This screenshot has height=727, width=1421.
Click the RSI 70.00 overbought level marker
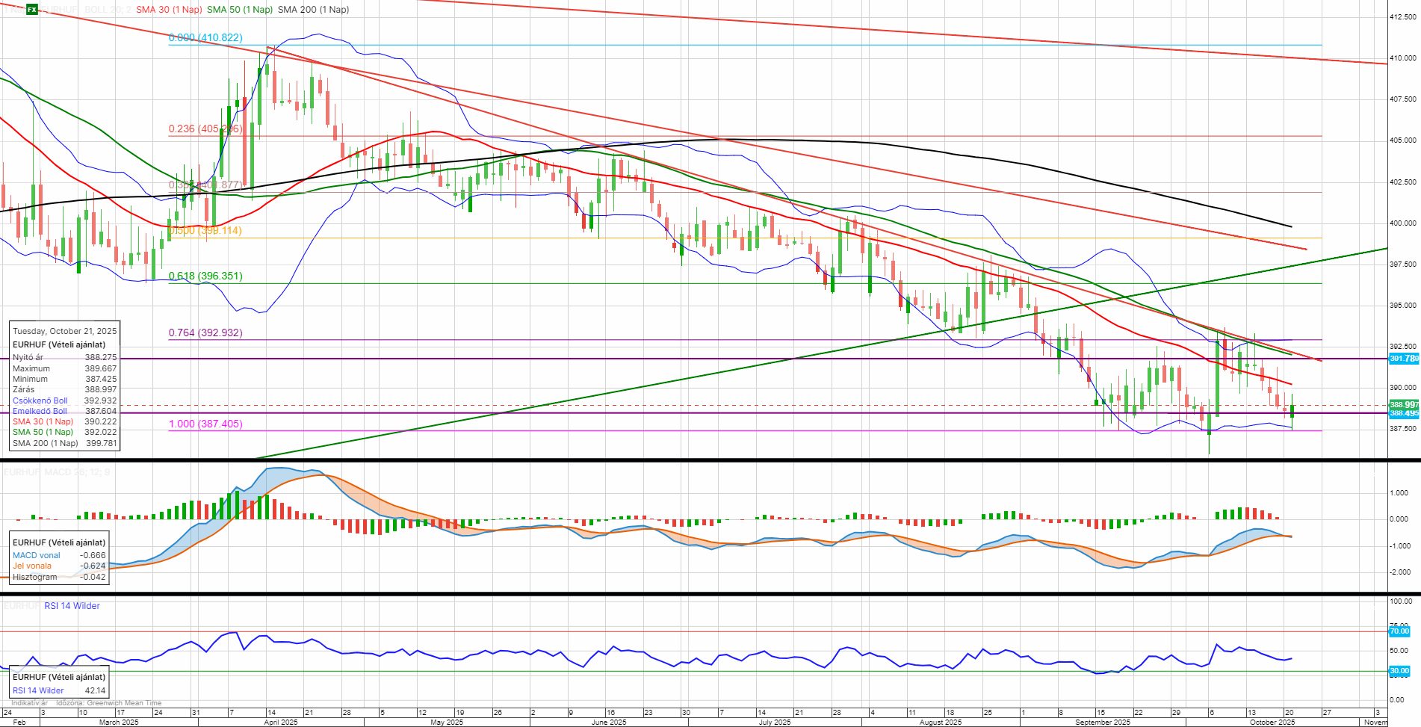1399,632
